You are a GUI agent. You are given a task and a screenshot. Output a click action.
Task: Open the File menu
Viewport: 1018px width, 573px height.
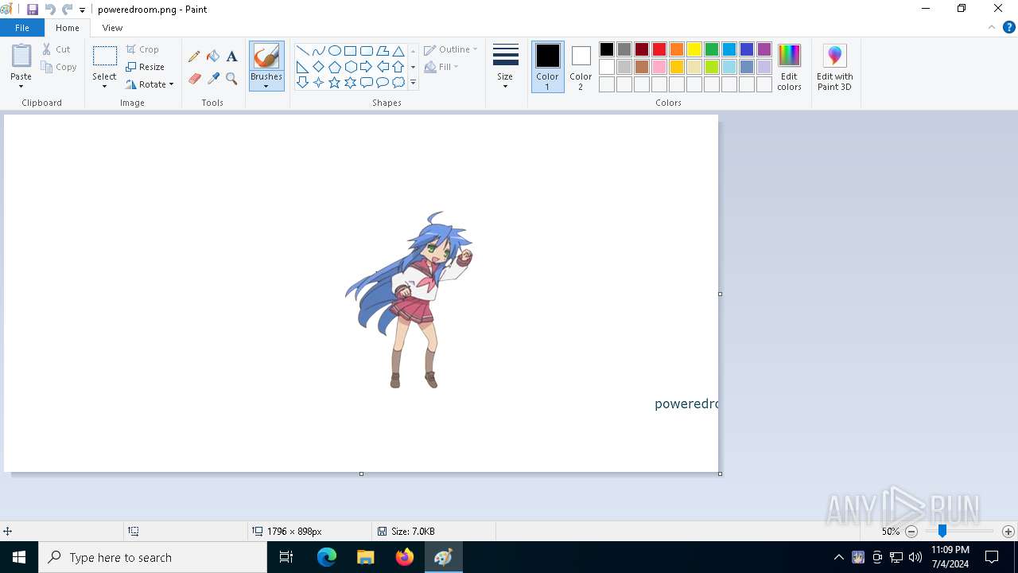point(22,28)
